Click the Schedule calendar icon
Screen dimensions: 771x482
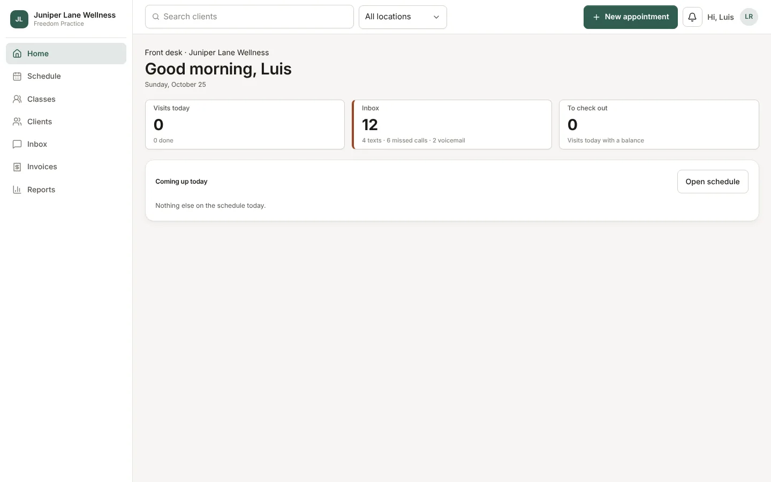(x=17, y=76)
